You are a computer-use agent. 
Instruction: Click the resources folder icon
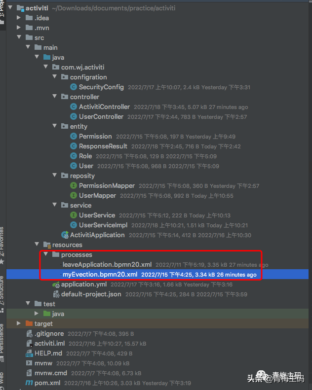(x=47, y=245)
